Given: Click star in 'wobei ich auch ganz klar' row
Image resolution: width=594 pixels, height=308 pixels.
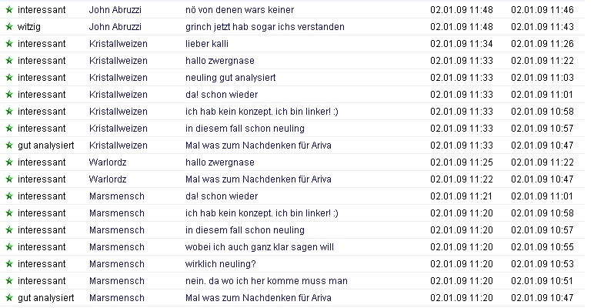Looking at the screenshot, I should coord(9,247).
